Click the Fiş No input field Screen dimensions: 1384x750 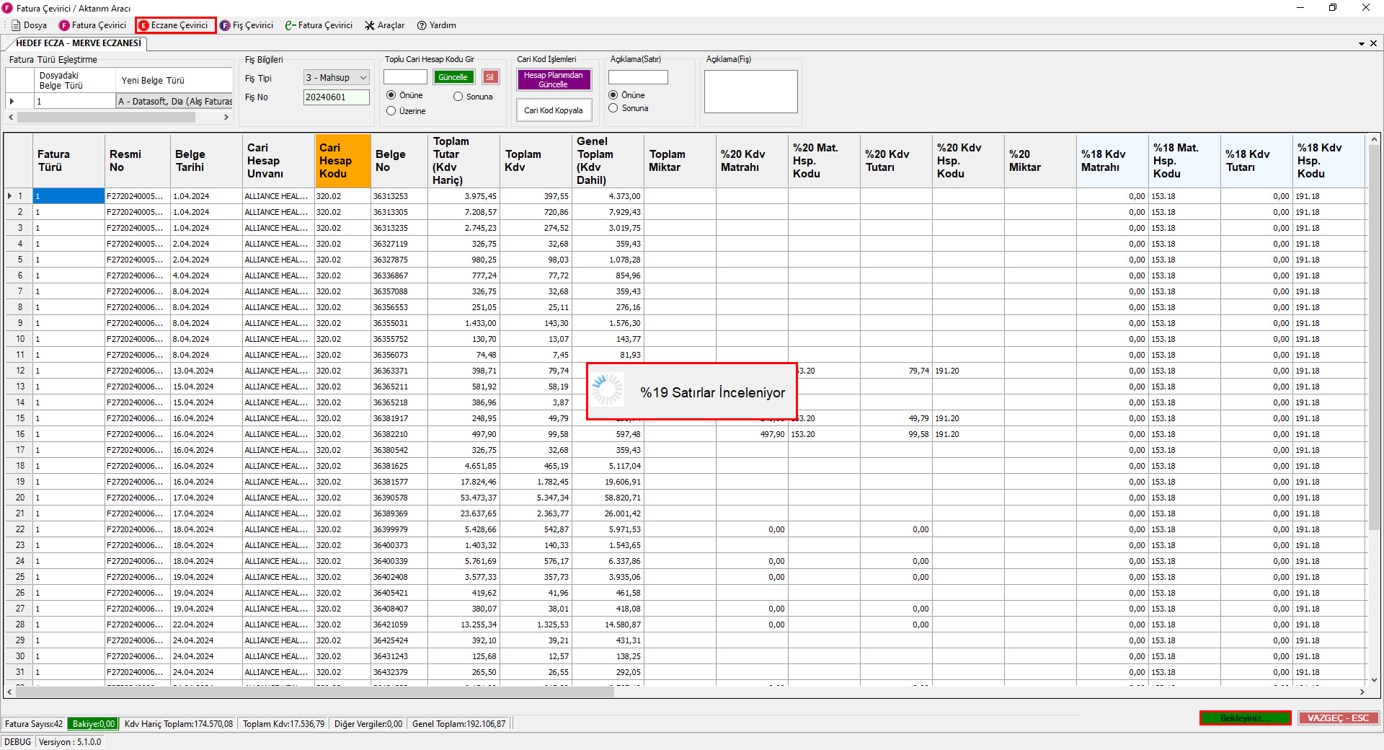pos(337,97)
